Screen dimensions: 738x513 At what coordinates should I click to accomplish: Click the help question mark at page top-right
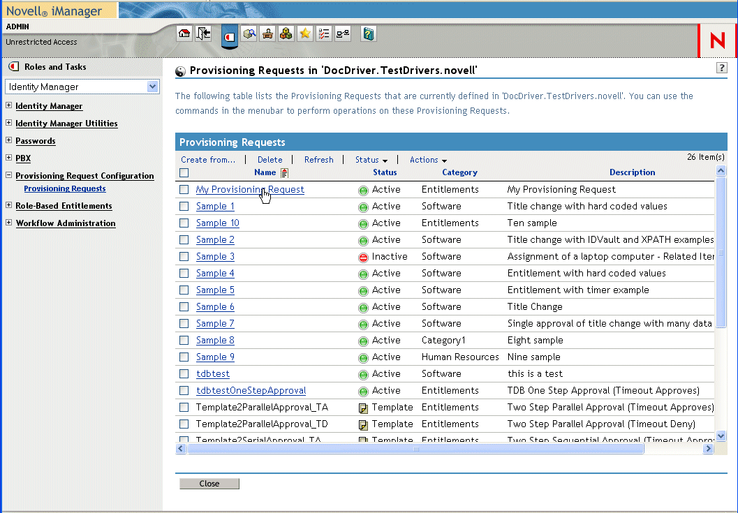point(722,68)
